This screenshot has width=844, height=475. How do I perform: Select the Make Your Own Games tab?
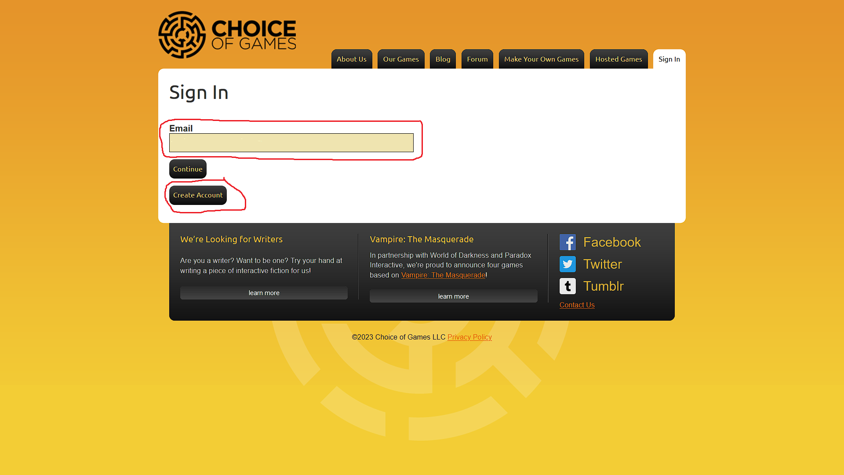(542, 59)
